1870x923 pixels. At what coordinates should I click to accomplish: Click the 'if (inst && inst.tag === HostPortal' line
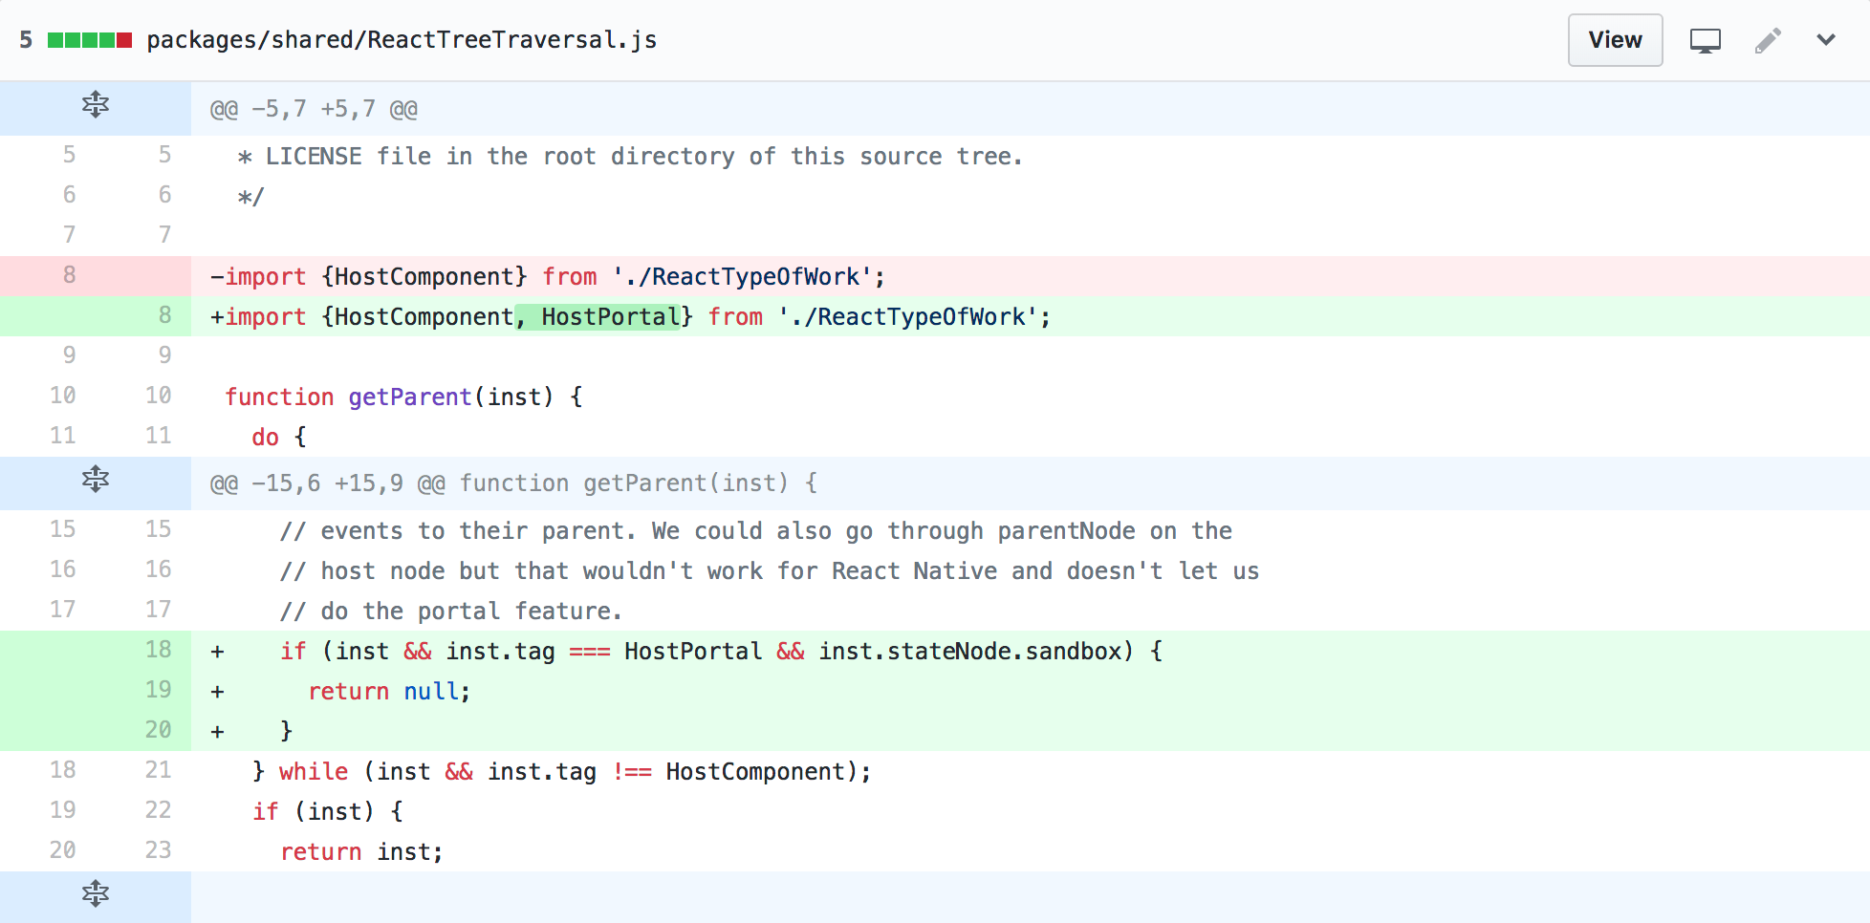(1031, 651)
